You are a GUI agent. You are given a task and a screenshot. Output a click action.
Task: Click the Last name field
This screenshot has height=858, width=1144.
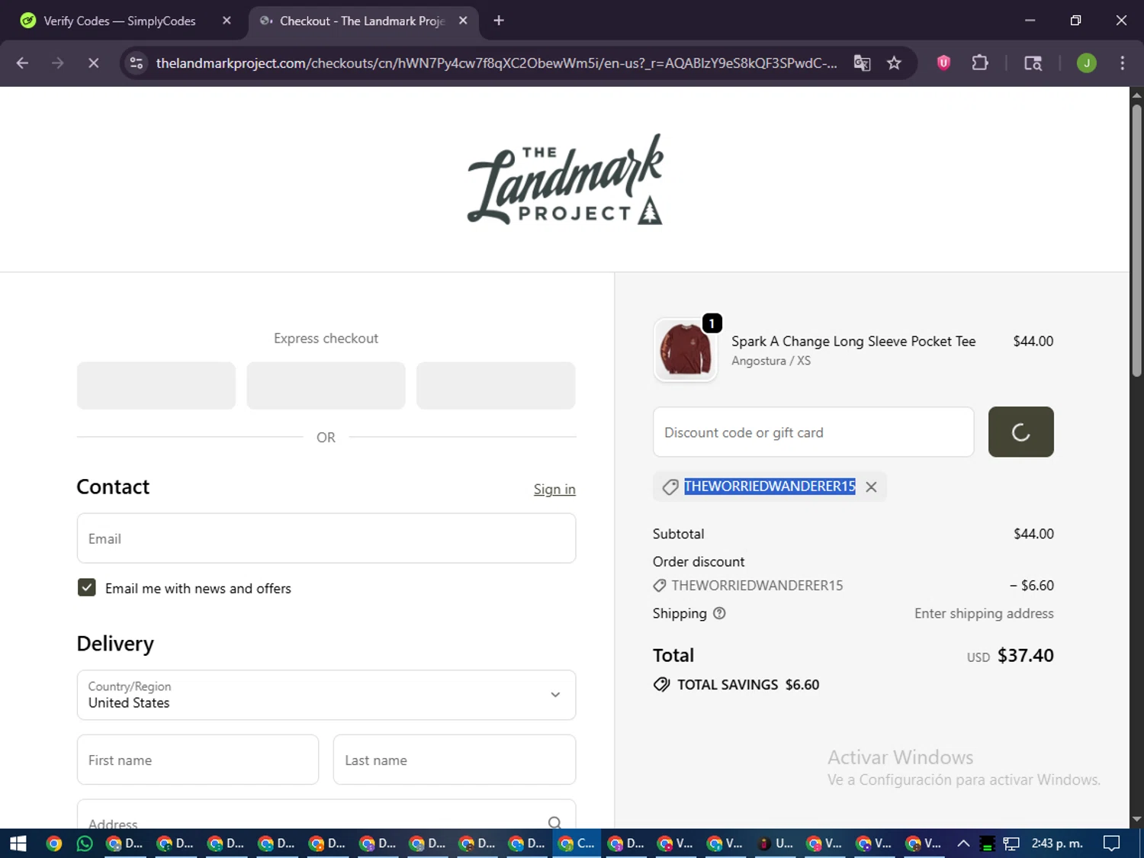(455, 760)
